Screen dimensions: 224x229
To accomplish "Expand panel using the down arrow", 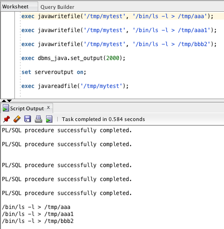I will tap(9, 101).
